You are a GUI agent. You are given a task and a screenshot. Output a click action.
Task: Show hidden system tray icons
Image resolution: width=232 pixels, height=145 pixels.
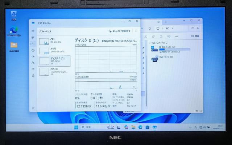[x=190, y=127]
